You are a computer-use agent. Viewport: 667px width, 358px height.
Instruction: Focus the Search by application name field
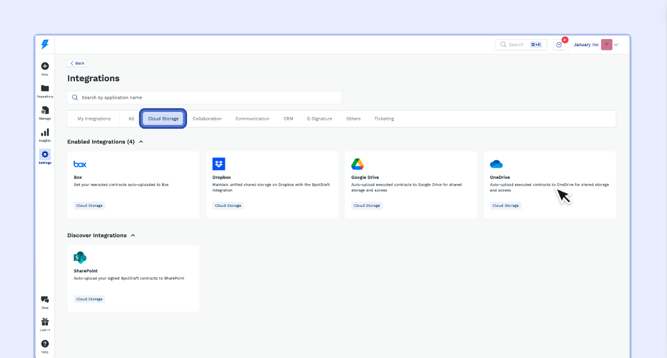(x=205, y=97)
